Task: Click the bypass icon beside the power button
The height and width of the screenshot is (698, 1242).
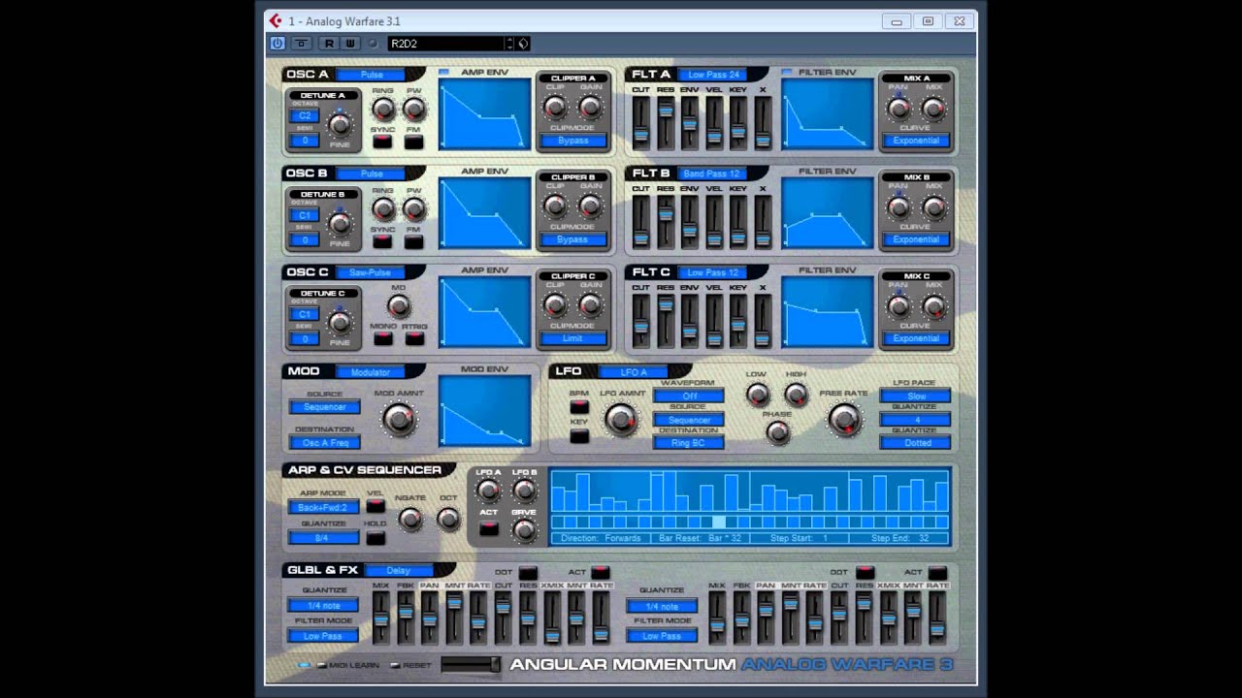Action: [302, 44]
